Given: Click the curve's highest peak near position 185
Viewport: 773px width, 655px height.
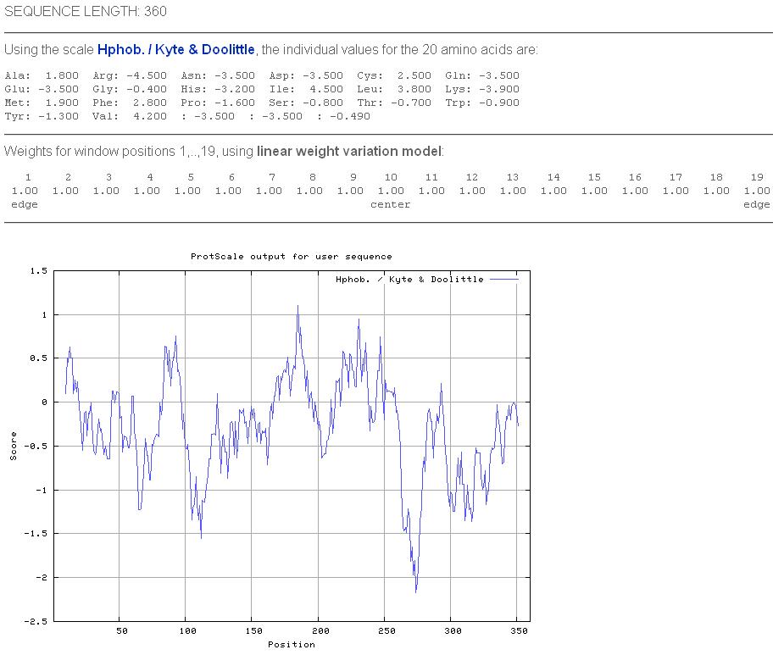Looking at the screenshot, I should click(298, 306).
